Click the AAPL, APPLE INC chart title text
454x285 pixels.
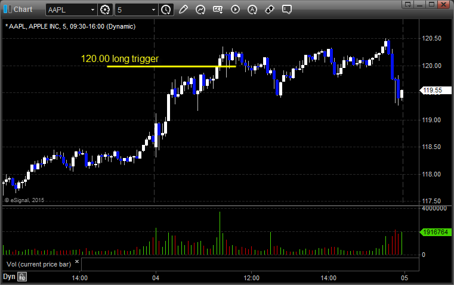(70, 26)
